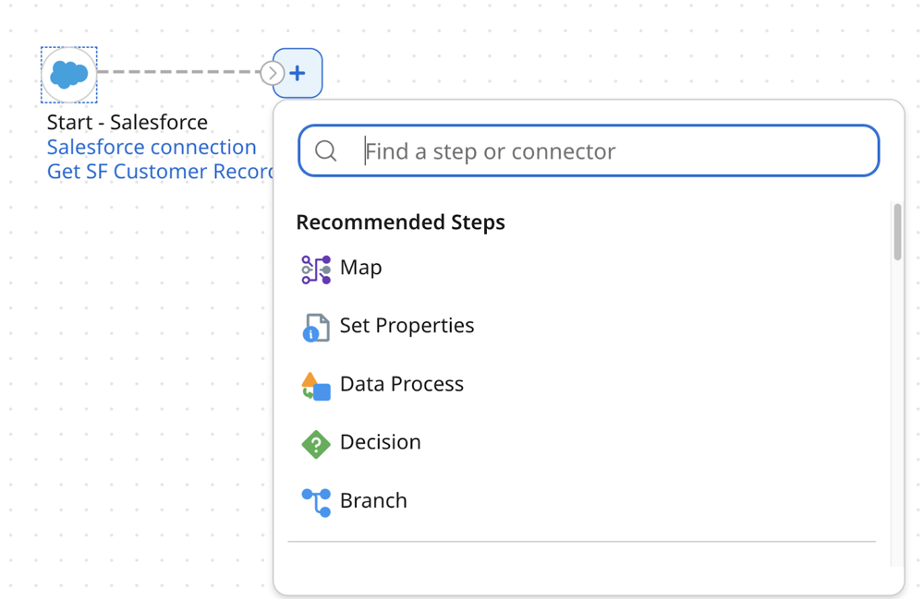The image size is (924, 599).
Task: Click the Decision step icon
Action: point(314,442)
